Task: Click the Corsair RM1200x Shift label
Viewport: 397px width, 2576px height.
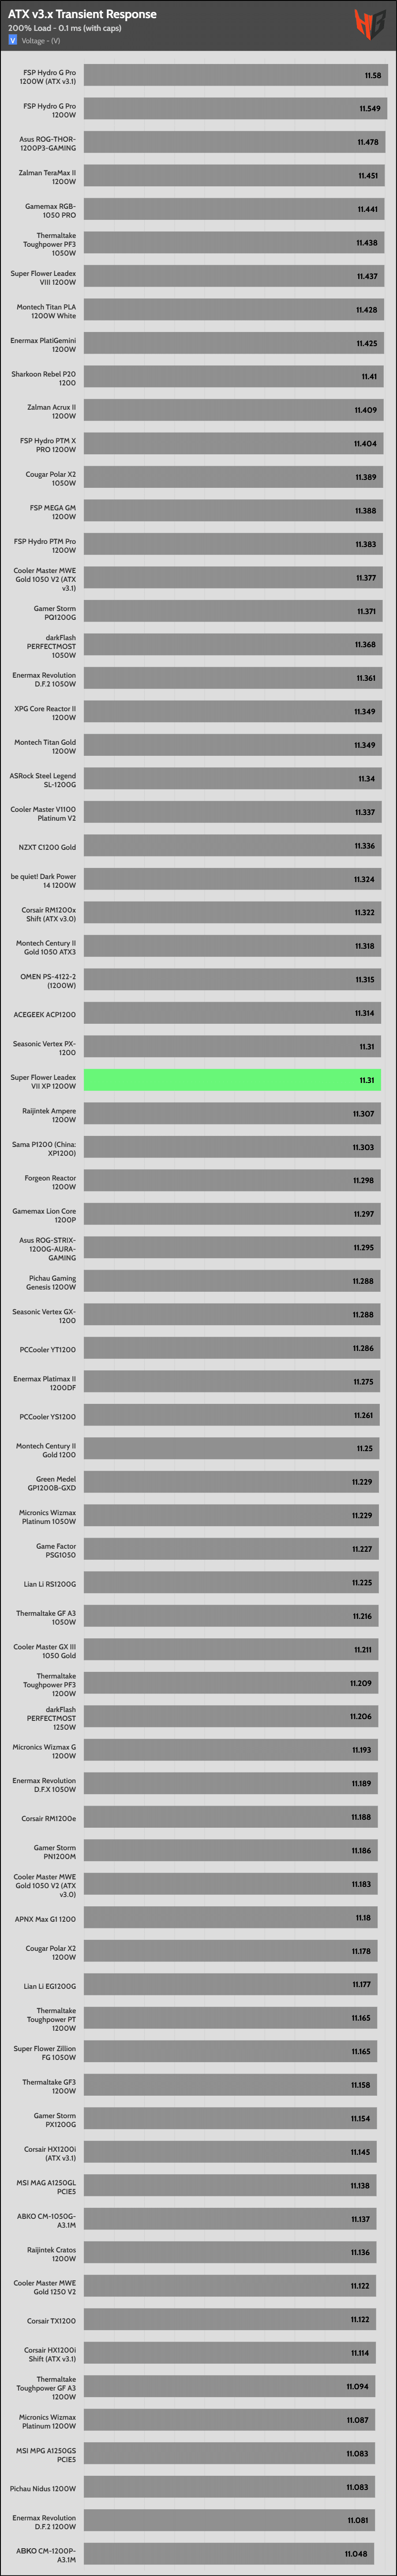Action: coord(48,914)
